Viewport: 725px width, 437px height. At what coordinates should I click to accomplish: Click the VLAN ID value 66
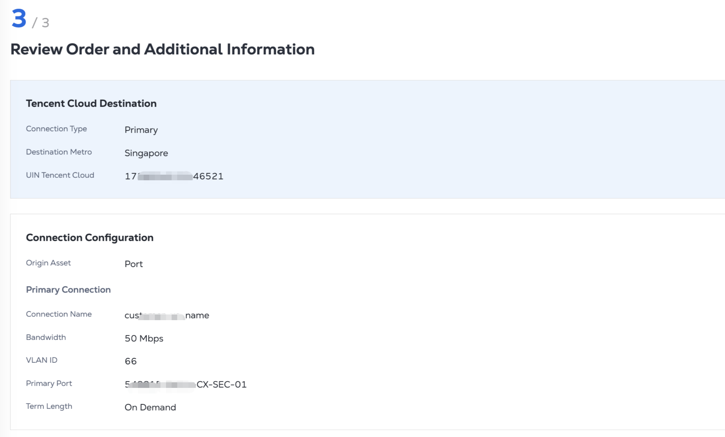click(x=131, y=361)
